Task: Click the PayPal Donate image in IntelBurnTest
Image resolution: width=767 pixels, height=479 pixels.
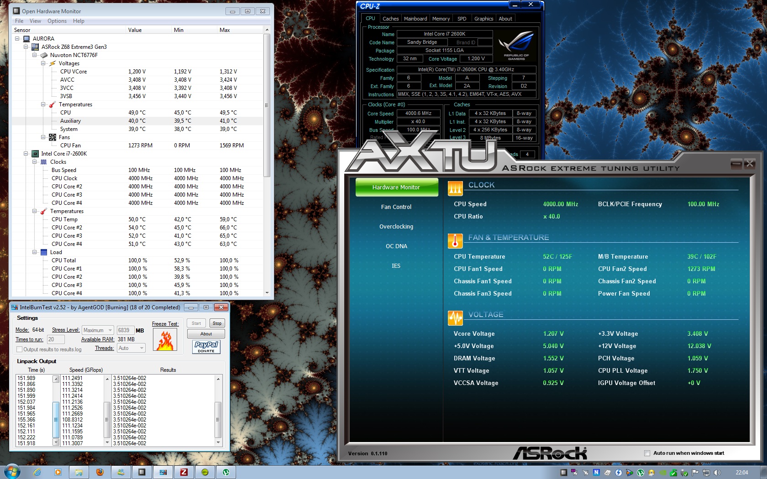Action: tap(206, 347)
